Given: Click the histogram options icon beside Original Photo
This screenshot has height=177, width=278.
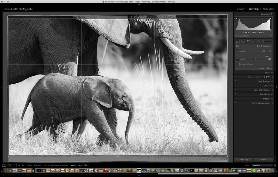Looking at the screenshot, I should [271, 36].
